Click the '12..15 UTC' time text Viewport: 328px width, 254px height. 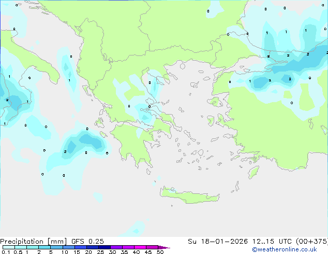(x=272, y=242)
